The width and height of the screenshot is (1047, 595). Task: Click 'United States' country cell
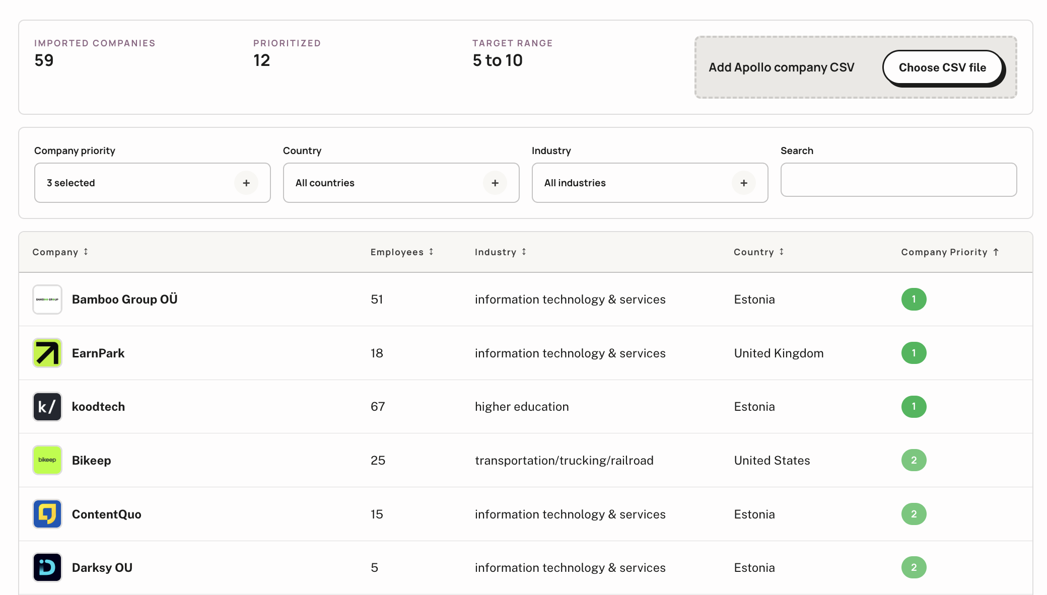click(x=772, y=460)
